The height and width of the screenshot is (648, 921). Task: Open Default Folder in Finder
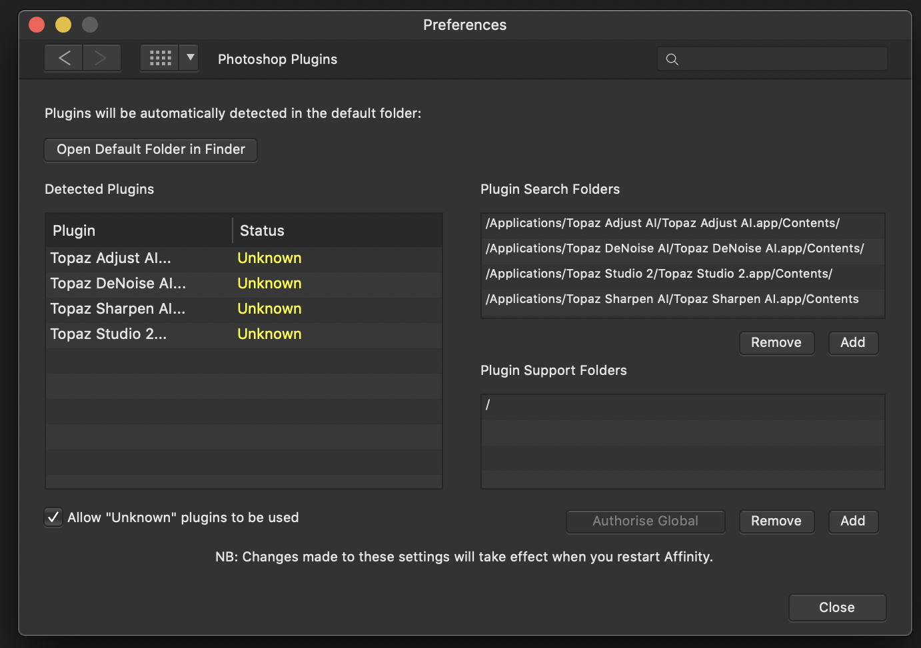(151, 149)
